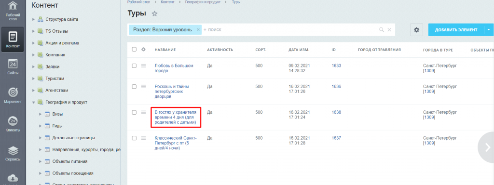Sort by the СОРТ. column header
Viewport: 494px width, 185px height.
point(261,50)
